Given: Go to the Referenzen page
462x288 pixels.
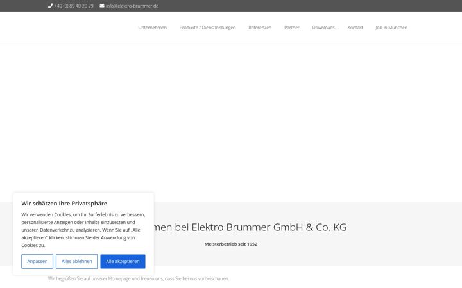Looking at the screenshot, I should pos(260,28).
